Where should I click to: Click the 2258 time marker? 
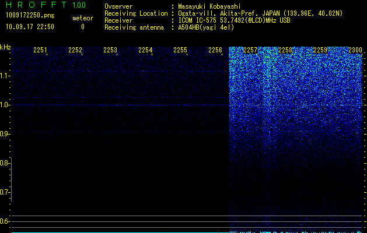coord(285,50)
